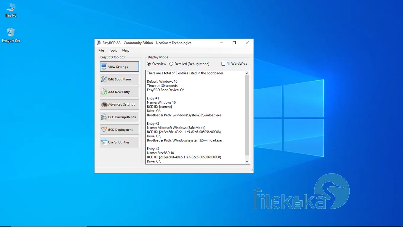Click the 'EasyBCD Boot Device: C:\' line
403x227 pixels.
click(166, 90)
